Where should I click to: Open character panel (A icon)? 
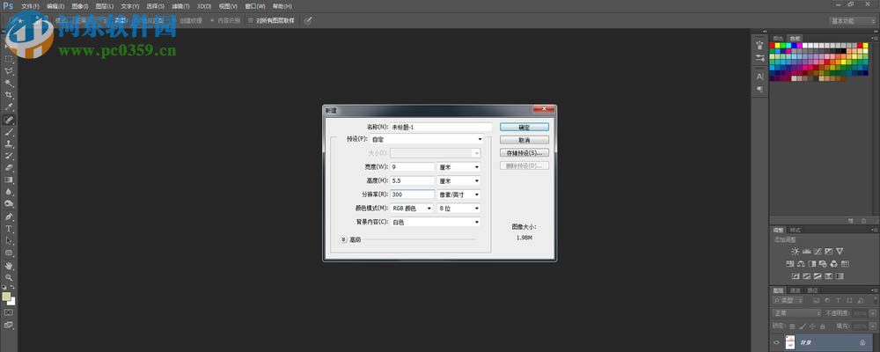[x=760, y=76]
